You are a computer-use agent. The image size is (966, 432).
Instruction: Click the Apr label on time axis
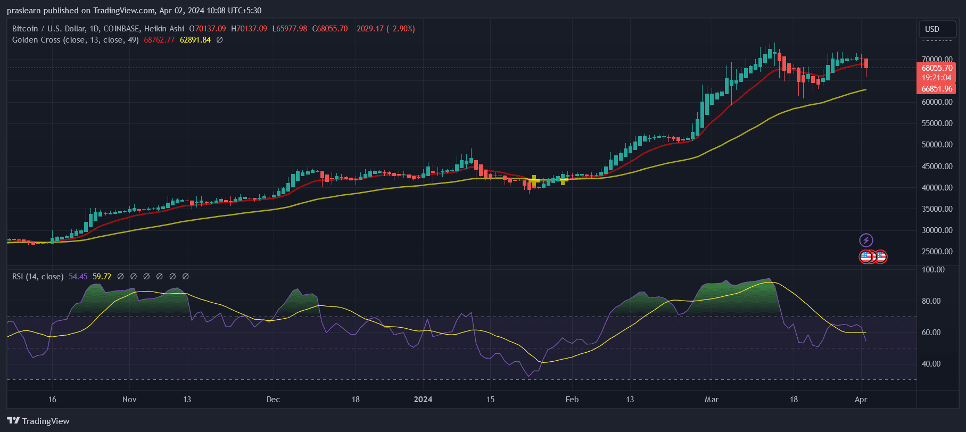tap(861, 400)
